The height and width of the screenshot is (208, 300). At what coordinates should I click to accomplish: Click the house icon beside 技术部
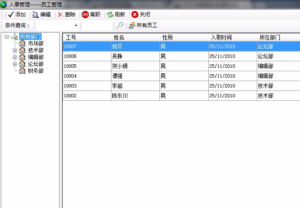coord(22,50)
